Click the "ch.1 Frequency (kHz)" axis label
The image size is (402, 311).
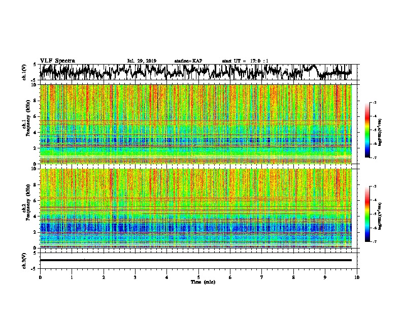point(26,118)
